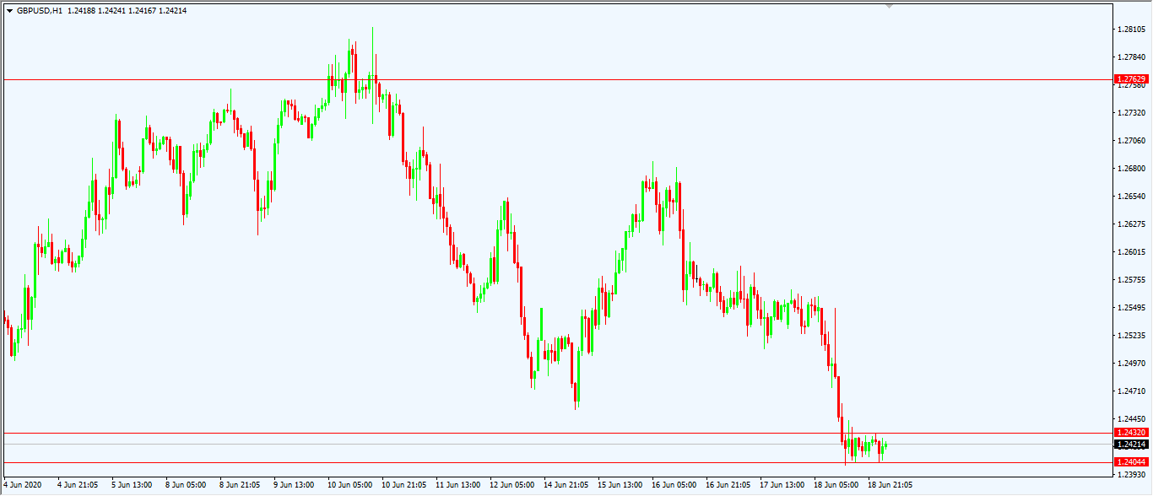
Task: Click the 1.27840 price scale label
Action: click(1131, 57)
